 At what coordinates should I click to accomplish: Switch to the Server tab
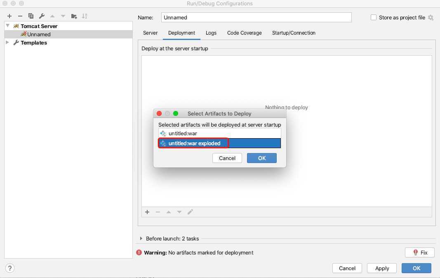coord(150,33)
